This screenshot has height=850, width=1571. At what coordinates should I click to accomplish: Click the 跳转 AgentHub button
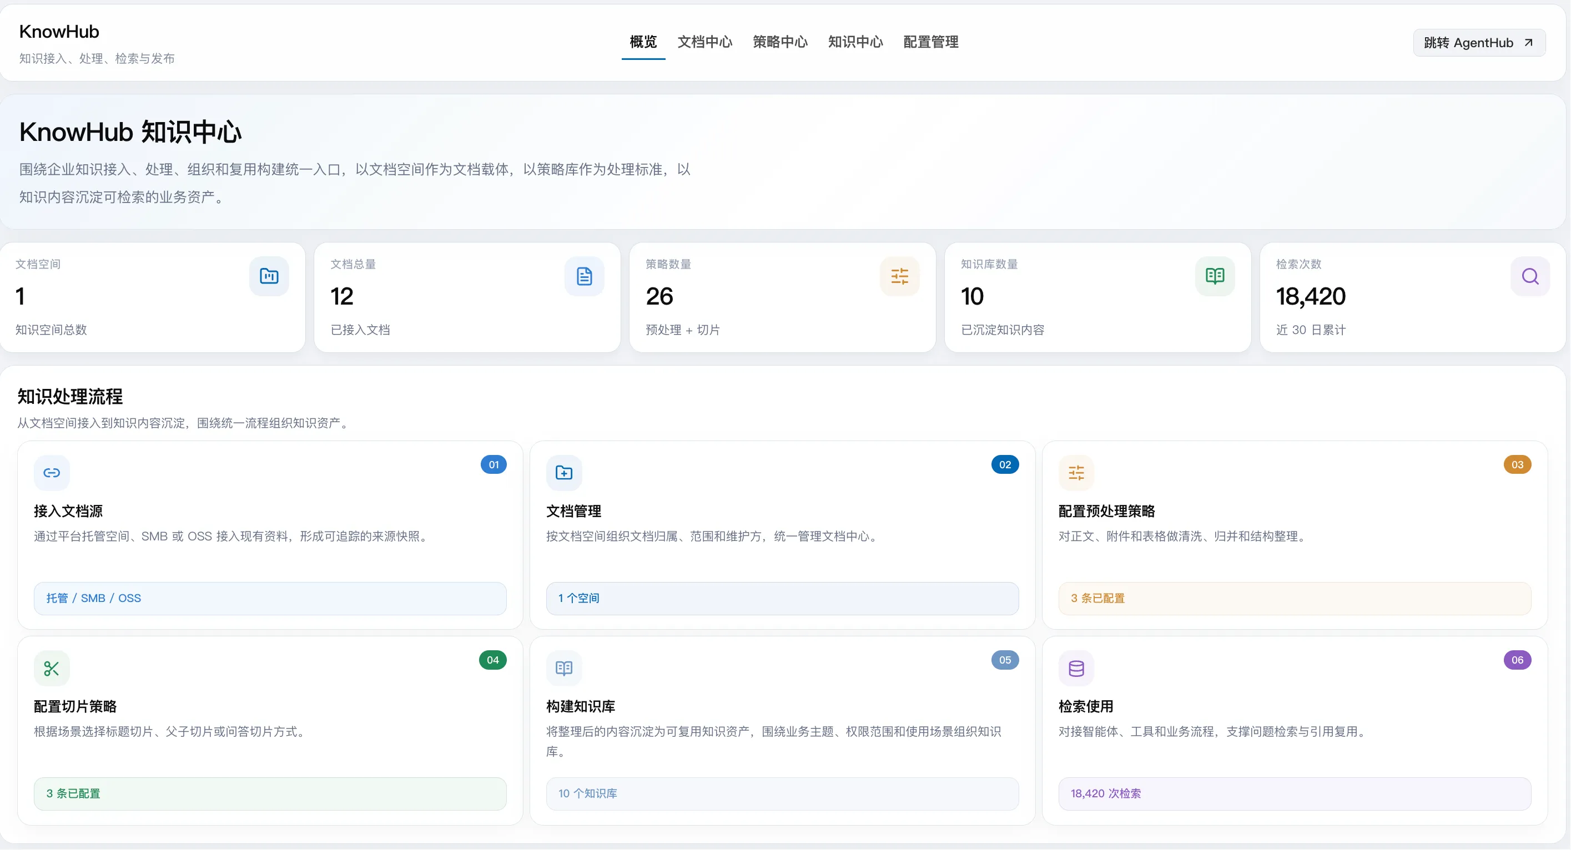pos(1479,43)
